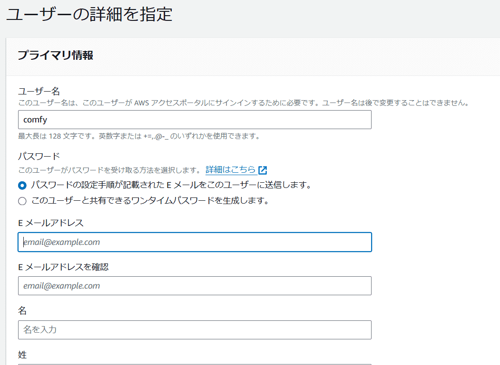The image size is (500, 365).
Task: Click the E メールアドレス label
Action: point(51,223)
